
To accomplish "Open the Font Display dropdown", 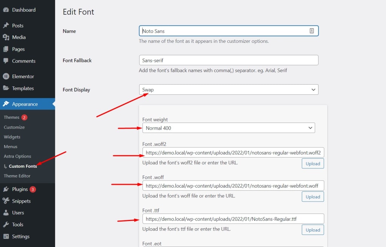I will coord(229,89).
